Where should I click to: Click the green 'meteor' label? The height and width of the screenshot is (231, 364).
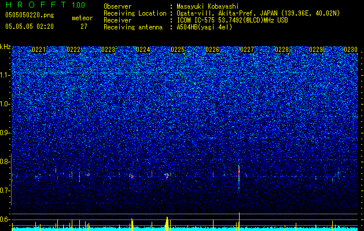click(x=82, y=18)
